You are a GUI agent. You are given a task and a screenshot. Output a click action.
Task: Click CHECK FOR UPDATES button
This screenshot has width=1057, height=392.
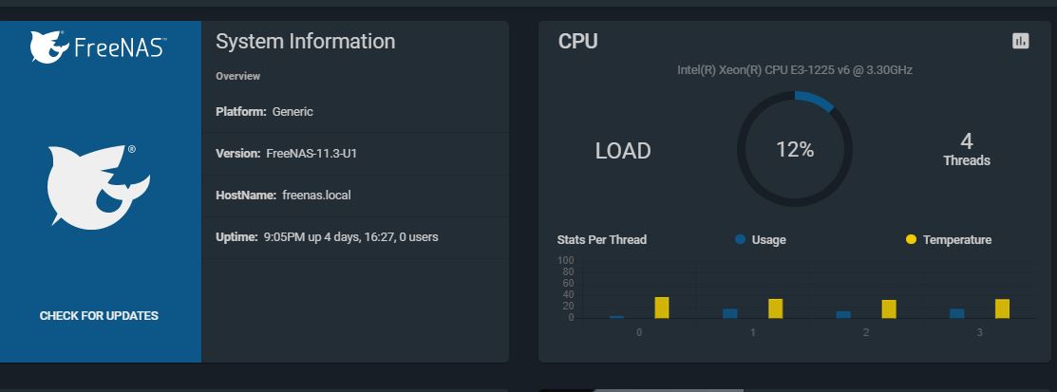tap(99, 316)
